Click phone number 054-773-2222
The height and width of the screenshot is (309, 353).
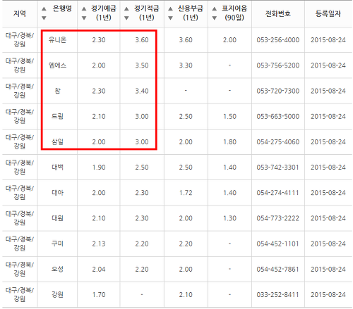click(x=278, y=218)
